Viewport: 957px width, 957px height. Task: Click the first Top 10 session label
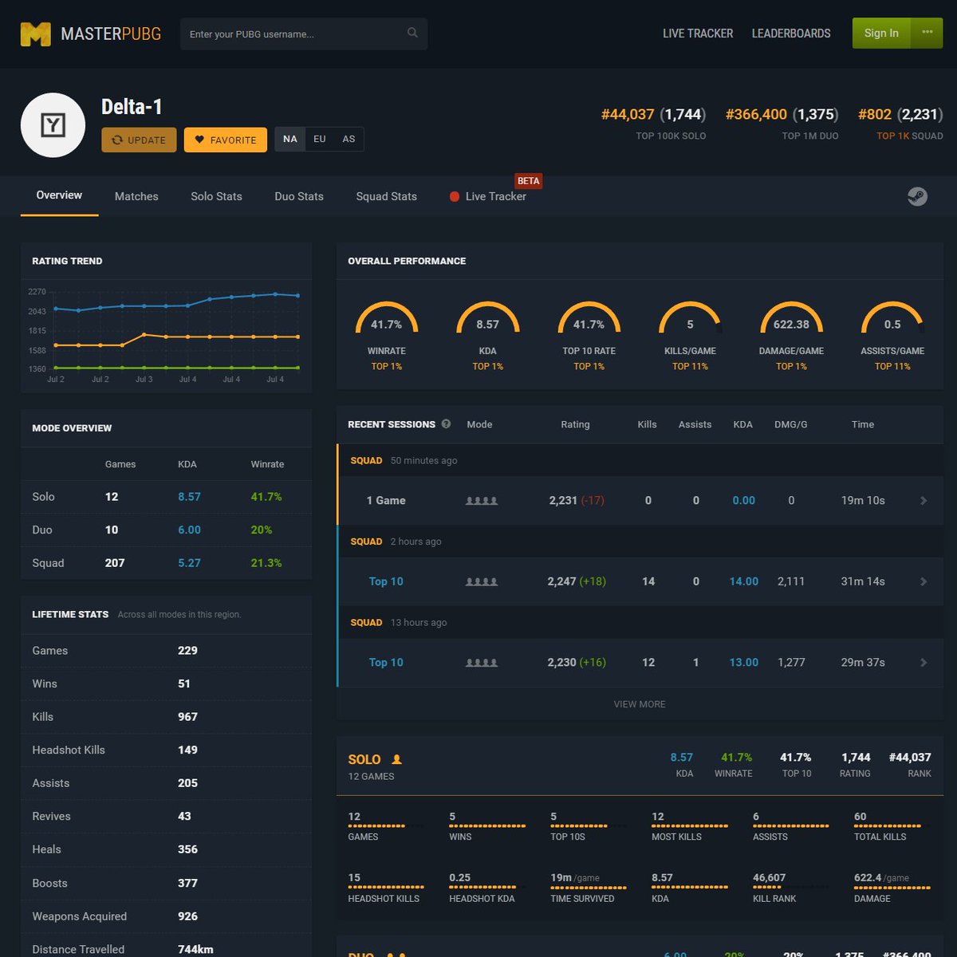(x=386, y=581)
